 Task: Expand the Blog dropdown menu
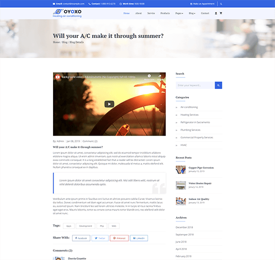[192, 13]
